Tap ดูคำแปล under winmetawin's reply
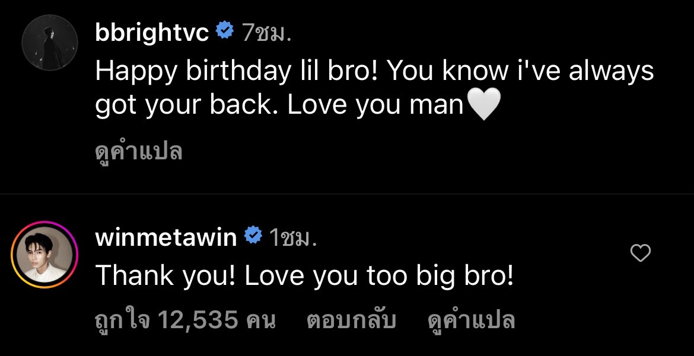Image resolution: width=694 pixels, height=356 pixels. [471, 320]
